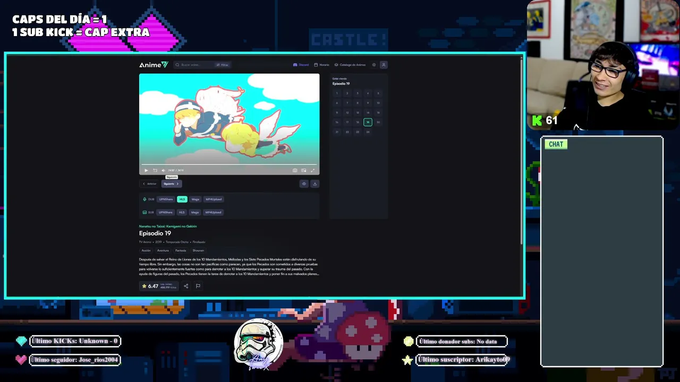The image size is (680, 382).
Task: Select the Shounen genre tag
Action: pyautogui.click(x=198, y=250)
